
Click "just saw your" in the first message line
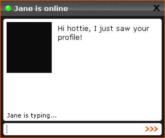point(124,29)
